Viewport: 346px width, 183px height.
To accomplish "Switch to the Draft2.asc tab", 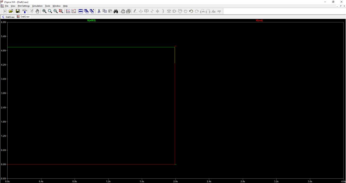I will click(8, 17).
